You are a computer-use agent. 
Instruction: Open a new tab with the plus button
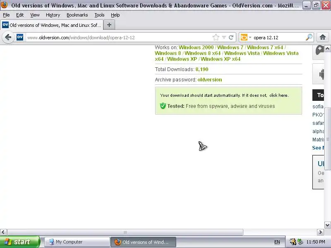(x=109, y=25)
